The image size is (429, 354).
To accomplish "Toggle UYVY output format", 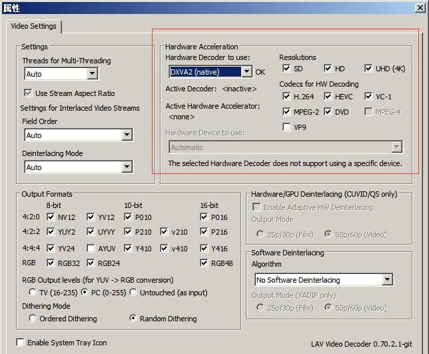I will coord(91,231).
